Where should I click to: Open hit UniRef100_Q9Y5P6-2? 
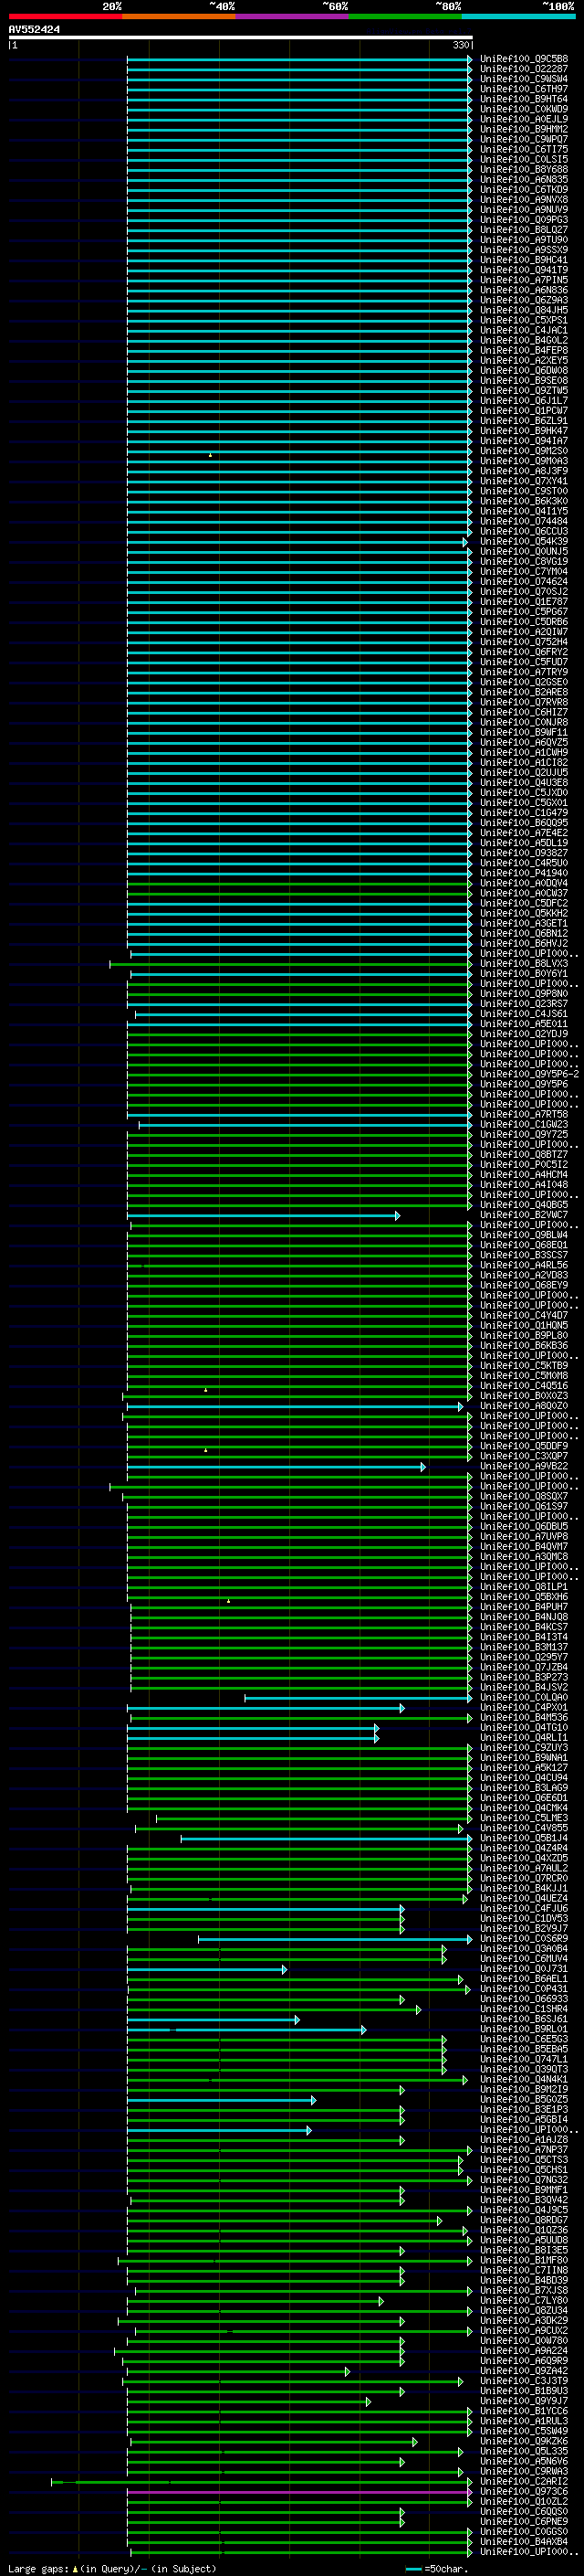coord(529,1074)
